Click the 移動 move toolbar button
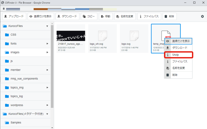The width and height of the screenshot is (207, 129). click(x=106, y=16)
